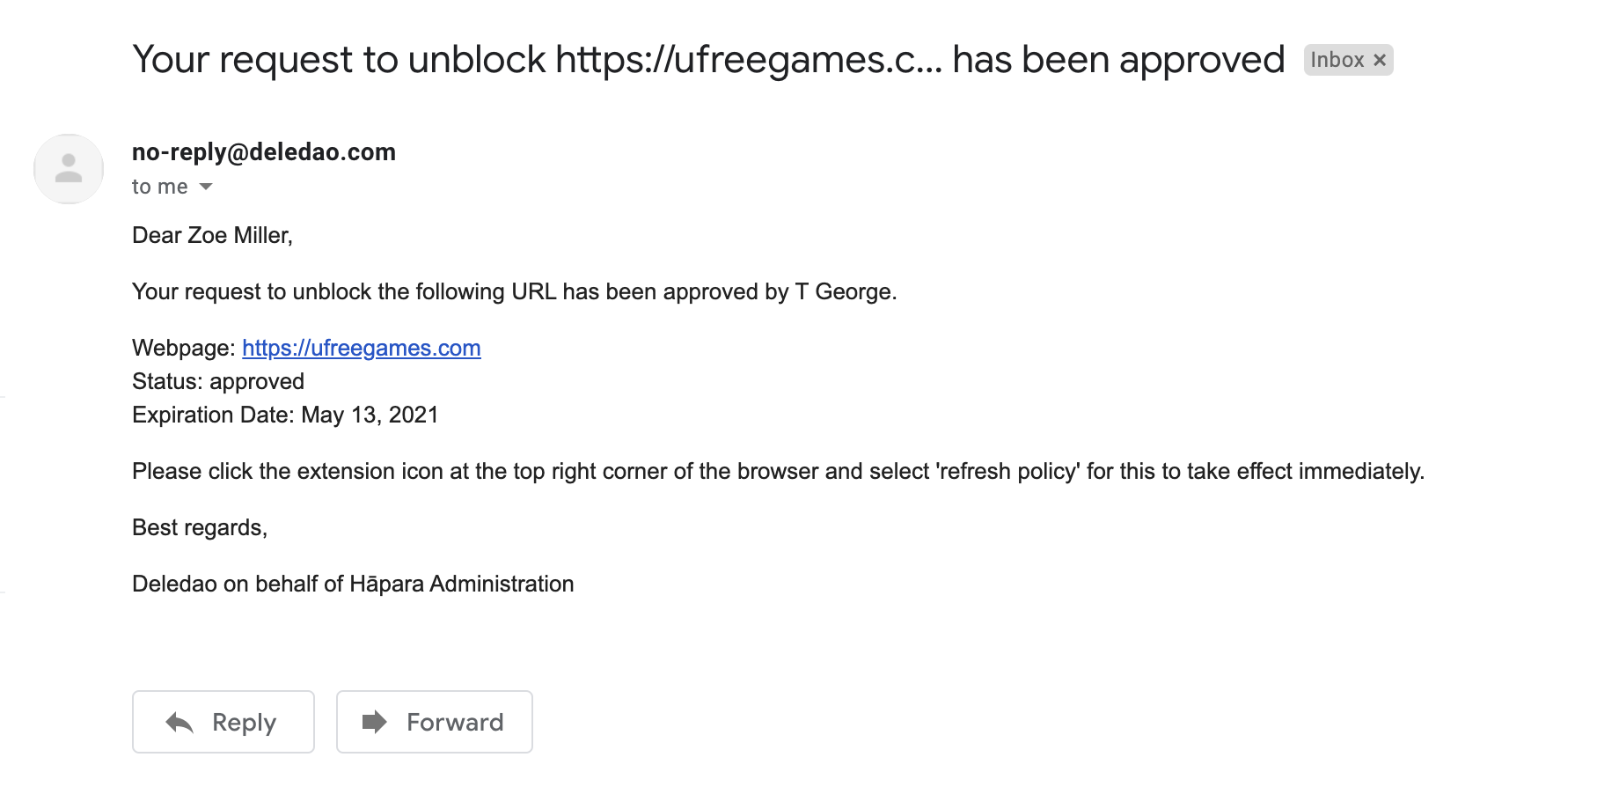The image size is (1619, 794).
Task: Remove the Inbox label using its x icon
Action: pos(1380,60)
